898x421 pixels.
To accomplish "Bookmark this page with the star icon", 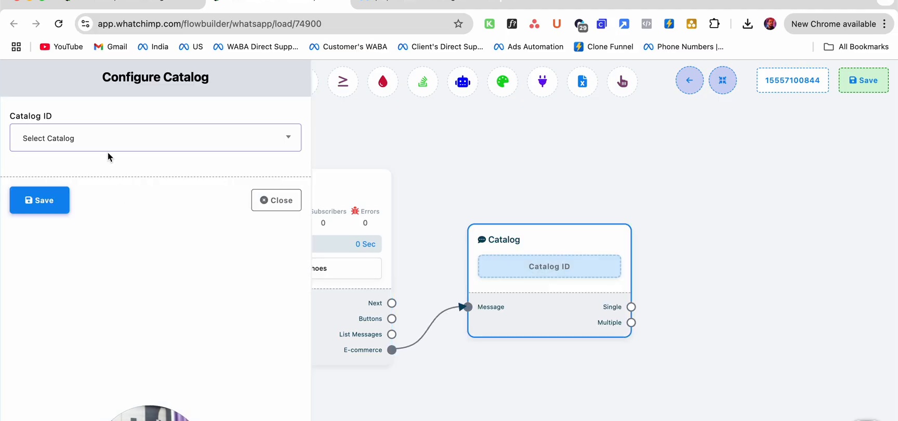I will click(458, 23).
